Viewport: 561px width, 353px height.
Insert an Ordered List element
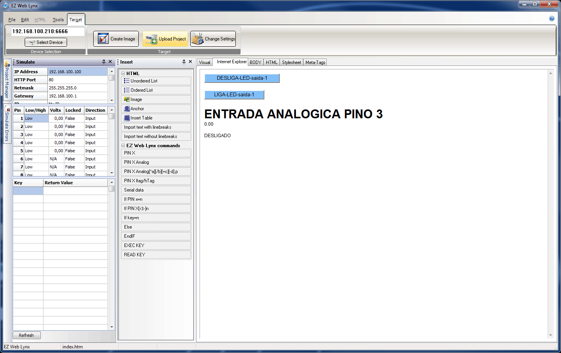coord(156,90)
